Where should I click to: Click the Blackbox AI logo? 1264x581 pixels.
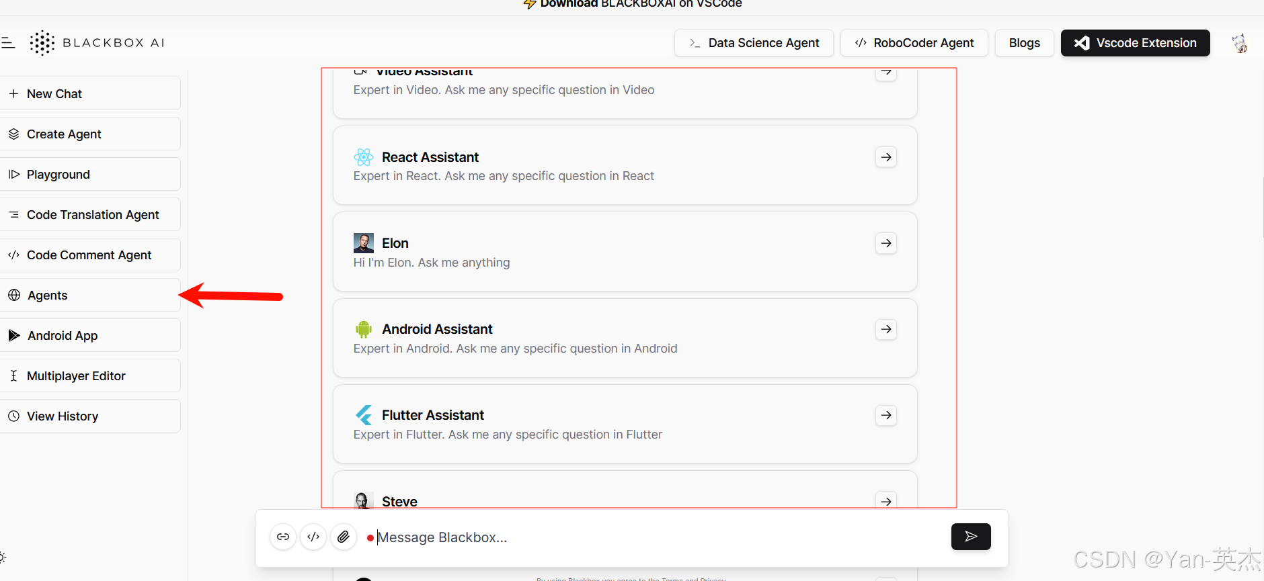click(x=97, y=43)
